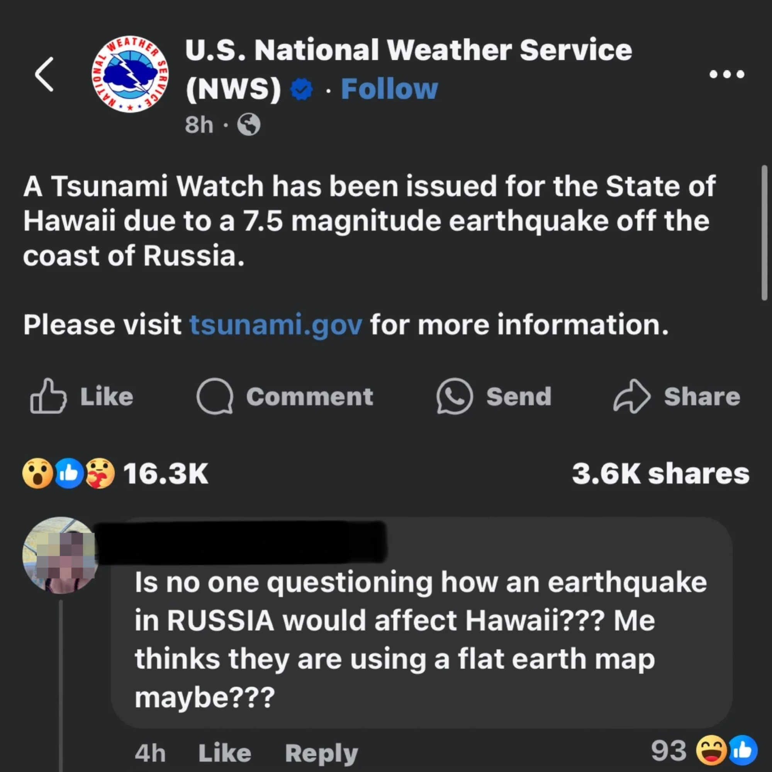Click the 3.6K shares count

(x=660, y=473)
